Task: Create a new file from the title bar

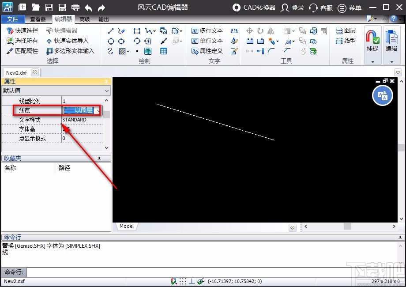Action: (22, 7)
